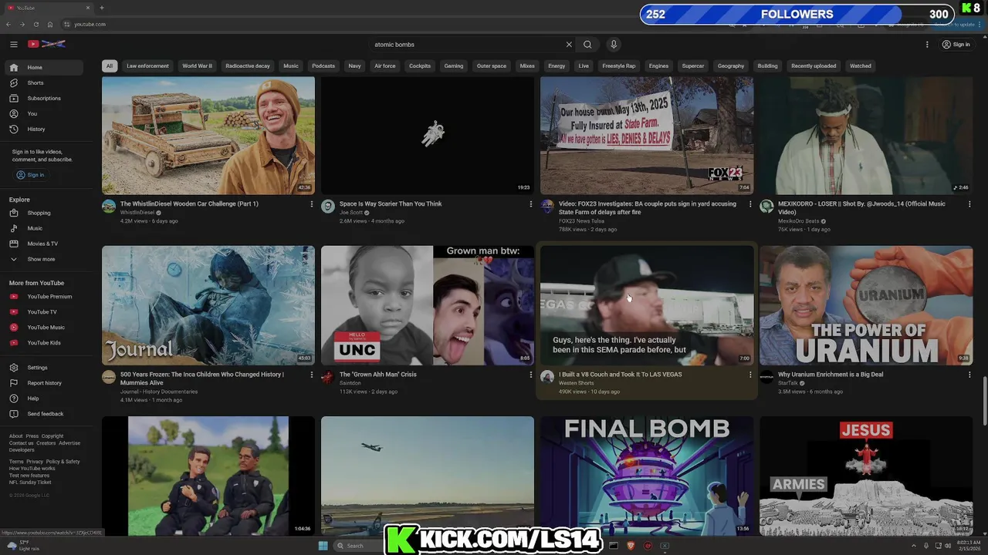
Task: Select the Freestyle Rap chip
Action: click(x=619, y=66)
